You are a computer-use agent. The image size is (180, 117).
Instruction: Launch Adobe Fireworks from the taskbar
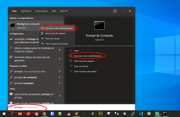click(x=101, y=114)
